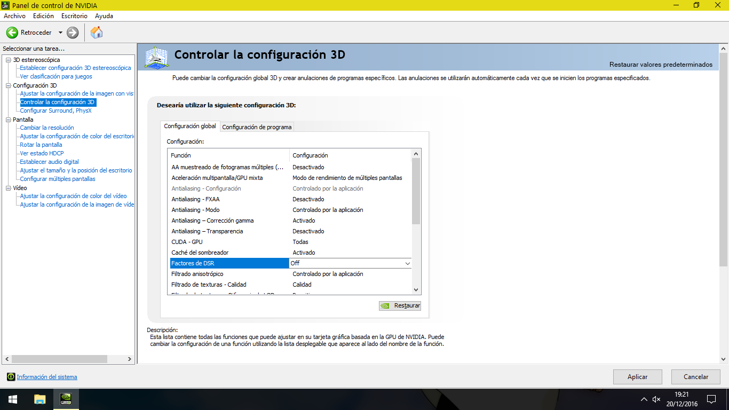Click the Configuración column header
The height and width of the screenshot is (410, 729).
pos(351,155)
